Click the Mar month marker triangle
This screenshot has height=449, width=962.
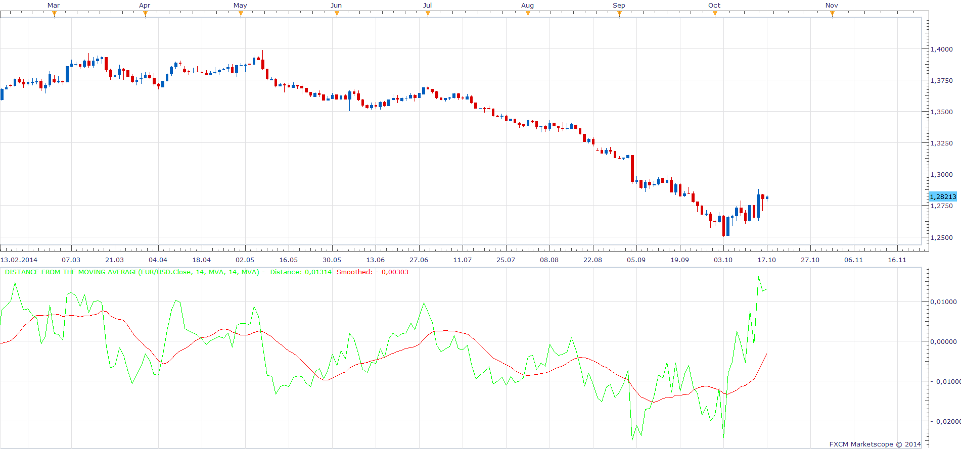[x=54, y=14]
